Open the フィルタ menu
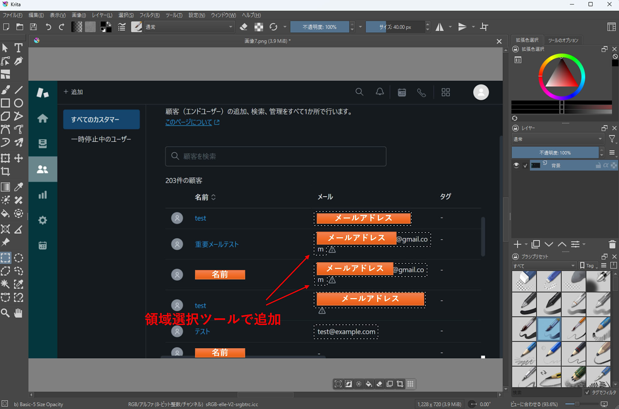Viewport: 619px width, 409px height. [x=149, y=15]
